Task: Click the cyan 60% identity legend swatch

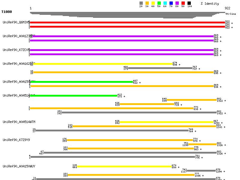Action: click(x=165, y=3)
